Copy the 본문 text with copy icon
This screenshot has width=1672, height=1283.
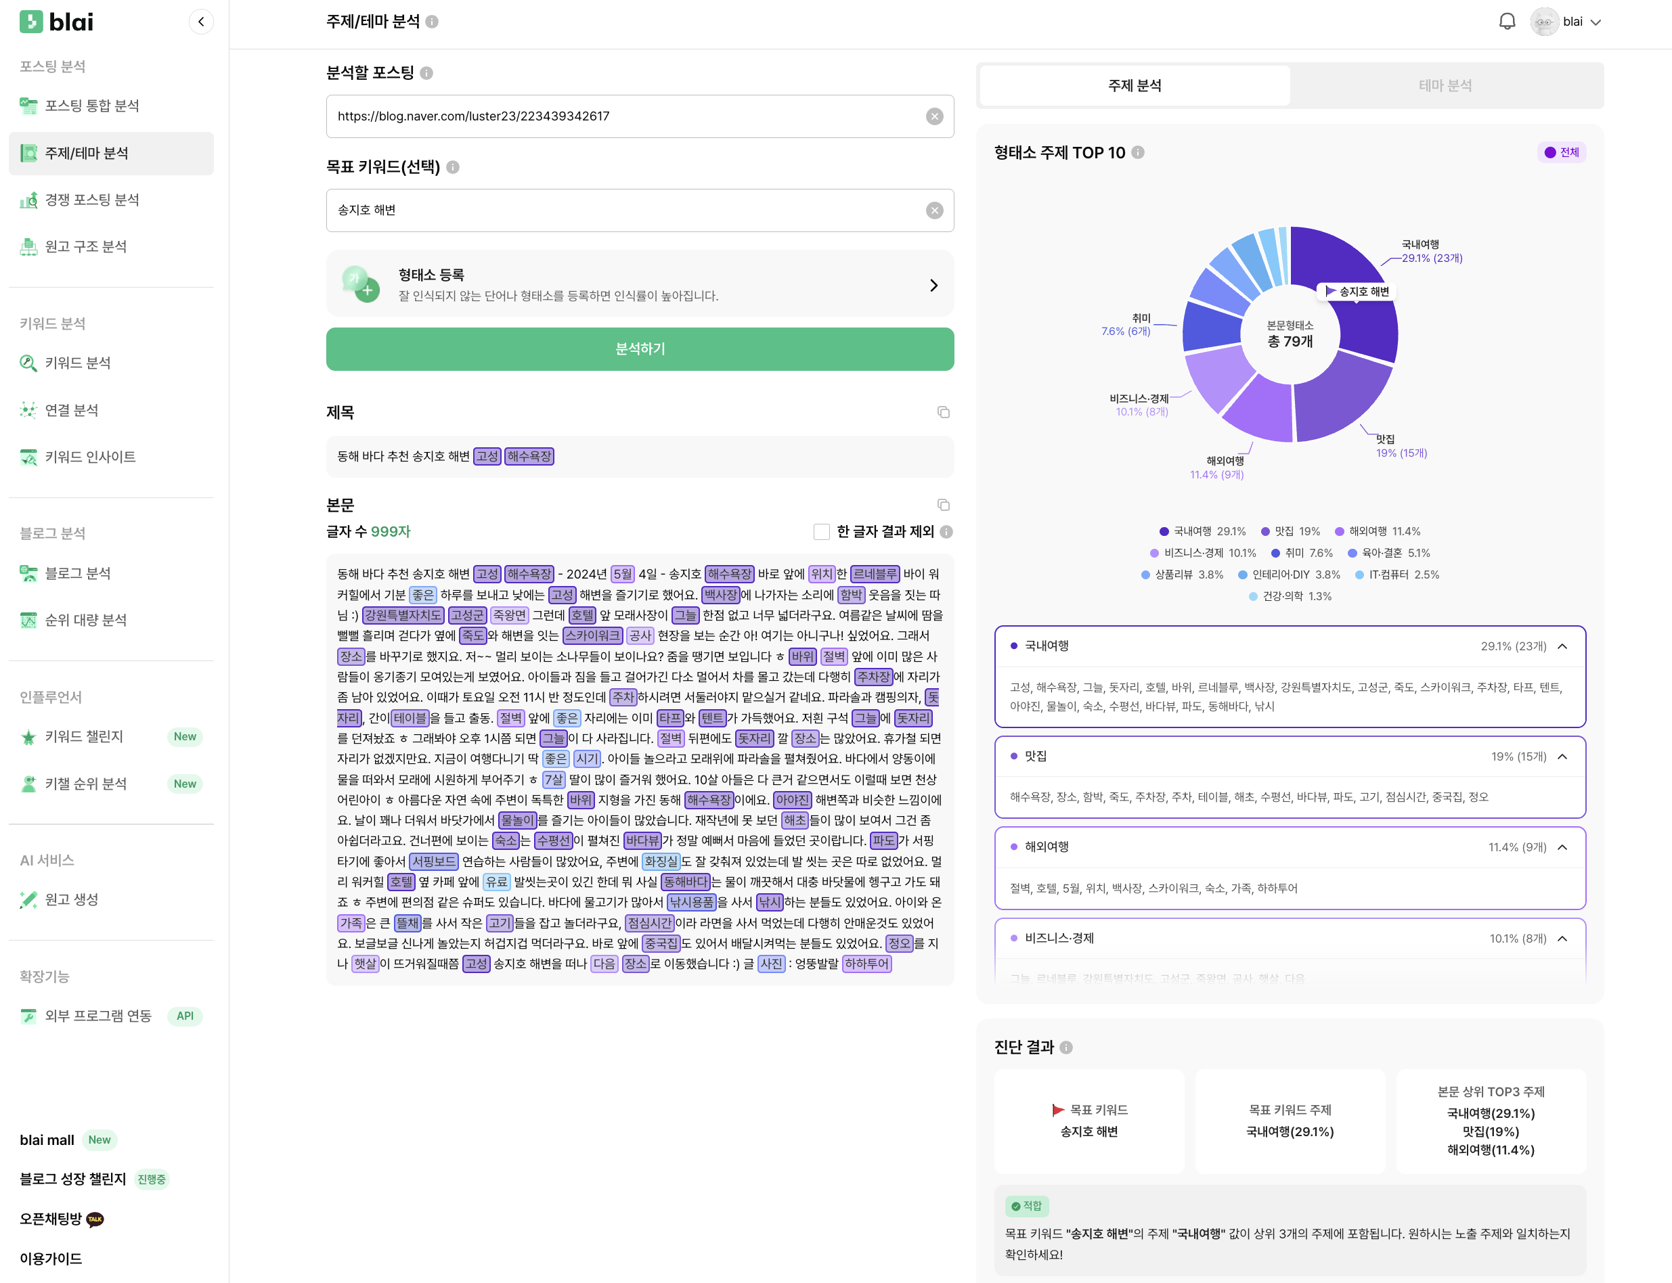click(944, 505)
